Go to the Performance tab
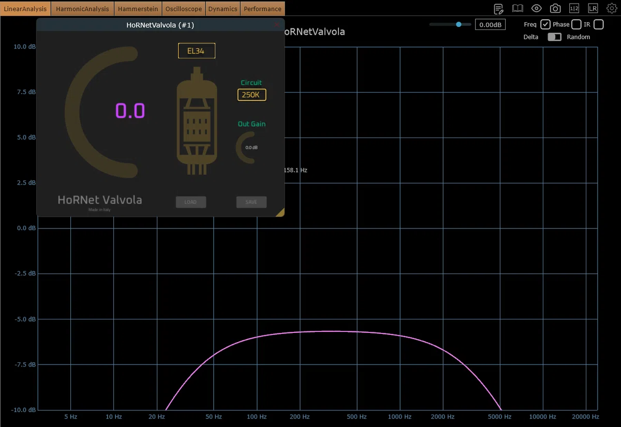 click(263, 9)
